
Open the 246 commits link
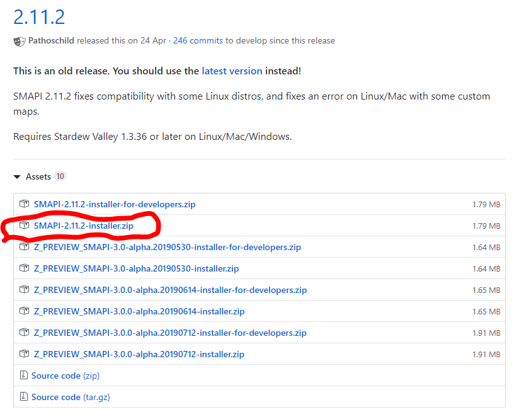[x=198, y=40]
